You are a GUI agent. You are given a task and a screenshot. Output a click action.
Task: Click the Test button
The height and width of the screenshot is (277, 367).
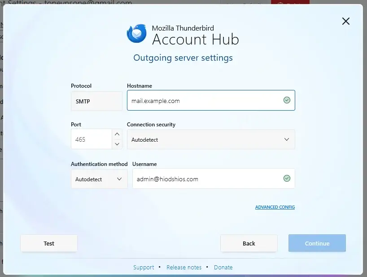48,243
